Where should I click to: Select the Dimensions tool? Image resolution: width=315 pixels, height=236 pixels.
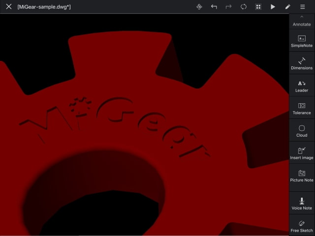pyautogui.click(x=302, y=63)
